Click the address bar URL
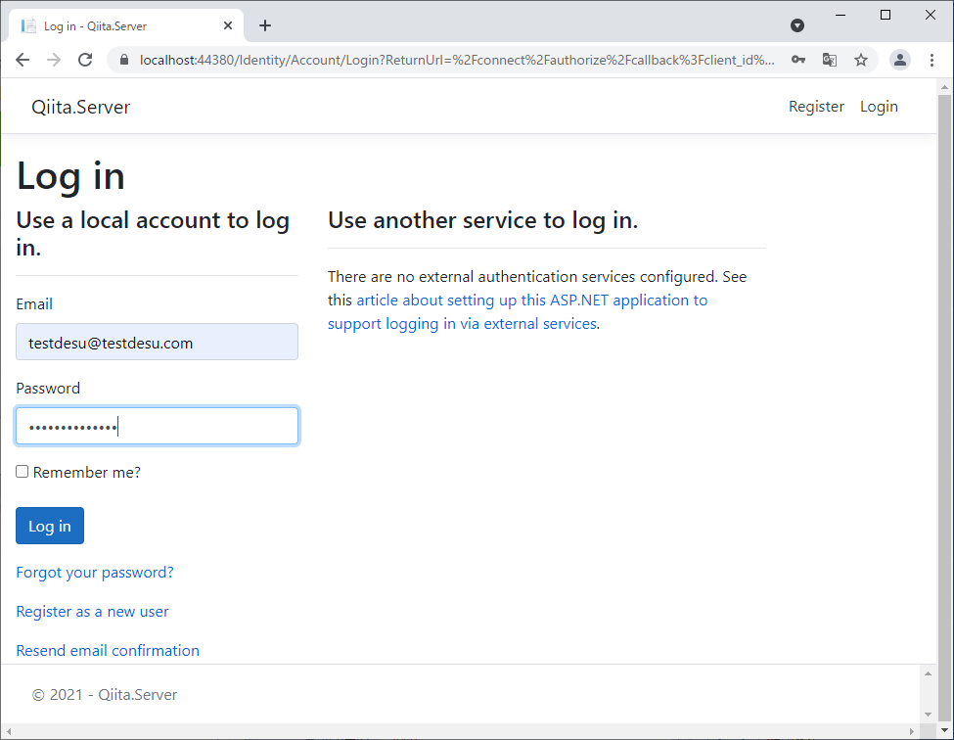Viewport: 954px width, 740px height. click(457, 60)
